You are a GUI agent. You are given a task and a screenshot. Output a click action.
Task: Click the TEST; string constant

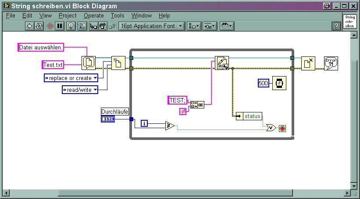pos(177,100)
